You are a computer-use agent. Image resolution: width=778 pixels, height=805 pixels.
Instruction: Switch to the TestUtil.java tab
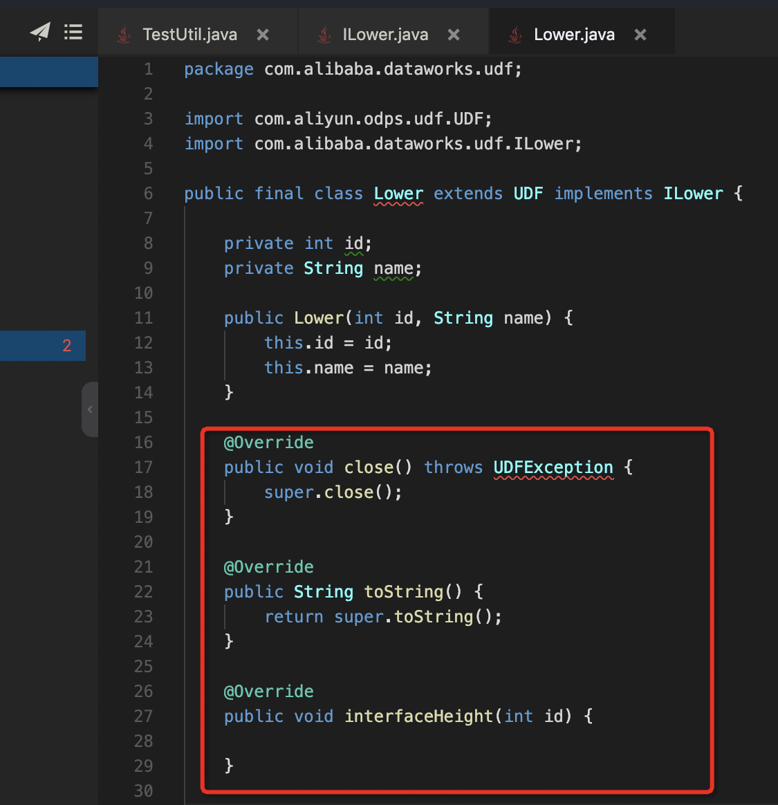click(189, 35)
